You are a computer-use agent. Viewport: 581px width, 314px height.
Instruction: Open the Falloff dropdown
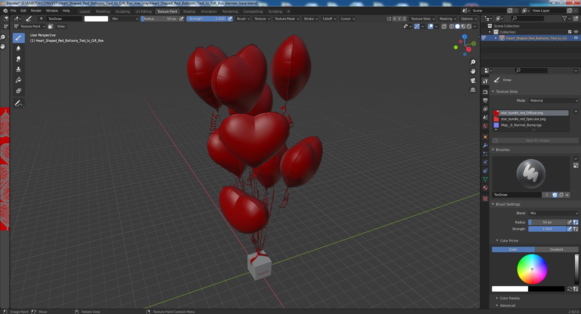(x=329, y=19)
